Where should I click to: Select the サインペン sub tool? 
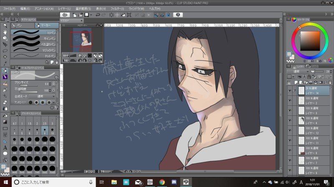[33, 38]
